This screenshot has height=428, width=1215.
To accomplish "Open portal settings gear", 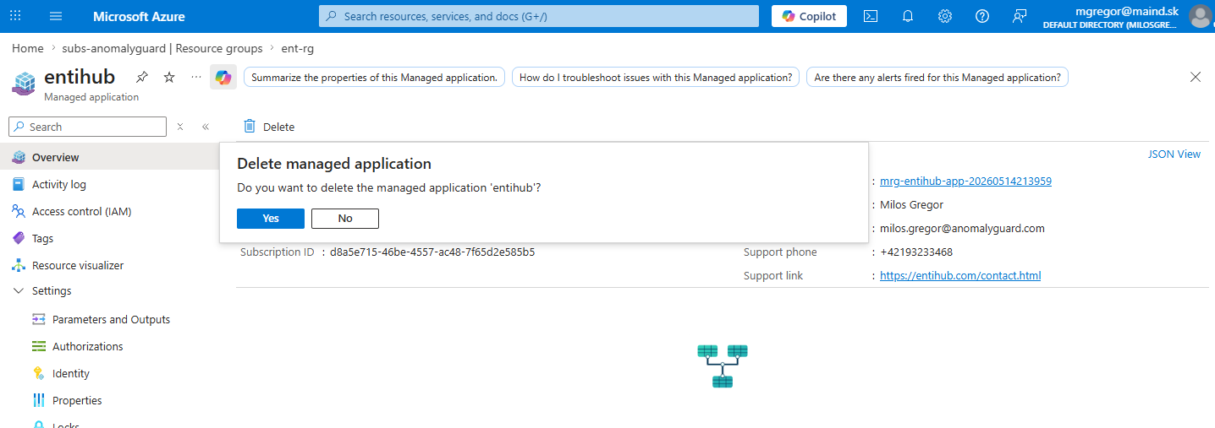I will click(x=945, y=16).
